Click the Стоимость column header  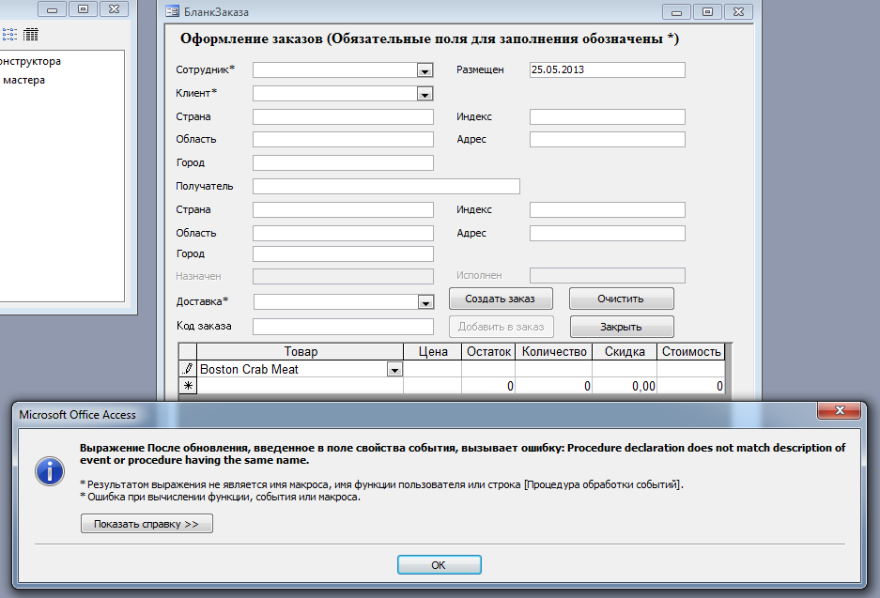[x=691, y=352]
